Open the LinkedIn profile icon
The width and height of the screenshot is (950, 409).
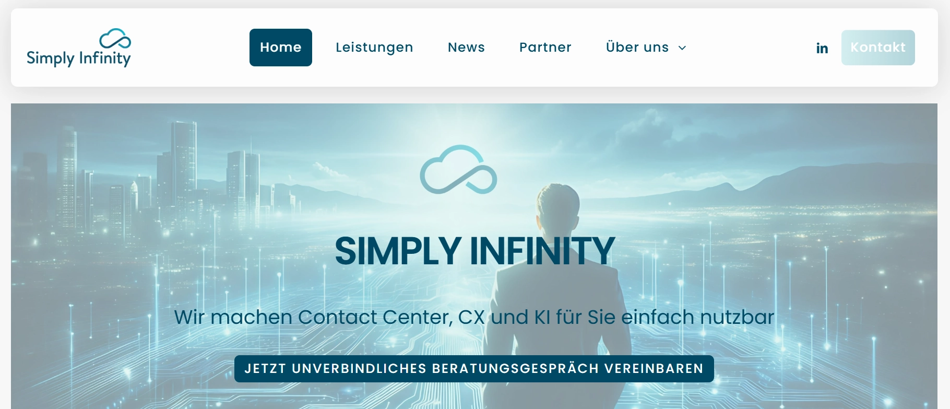pyautogui.click(x=822, y=48)
